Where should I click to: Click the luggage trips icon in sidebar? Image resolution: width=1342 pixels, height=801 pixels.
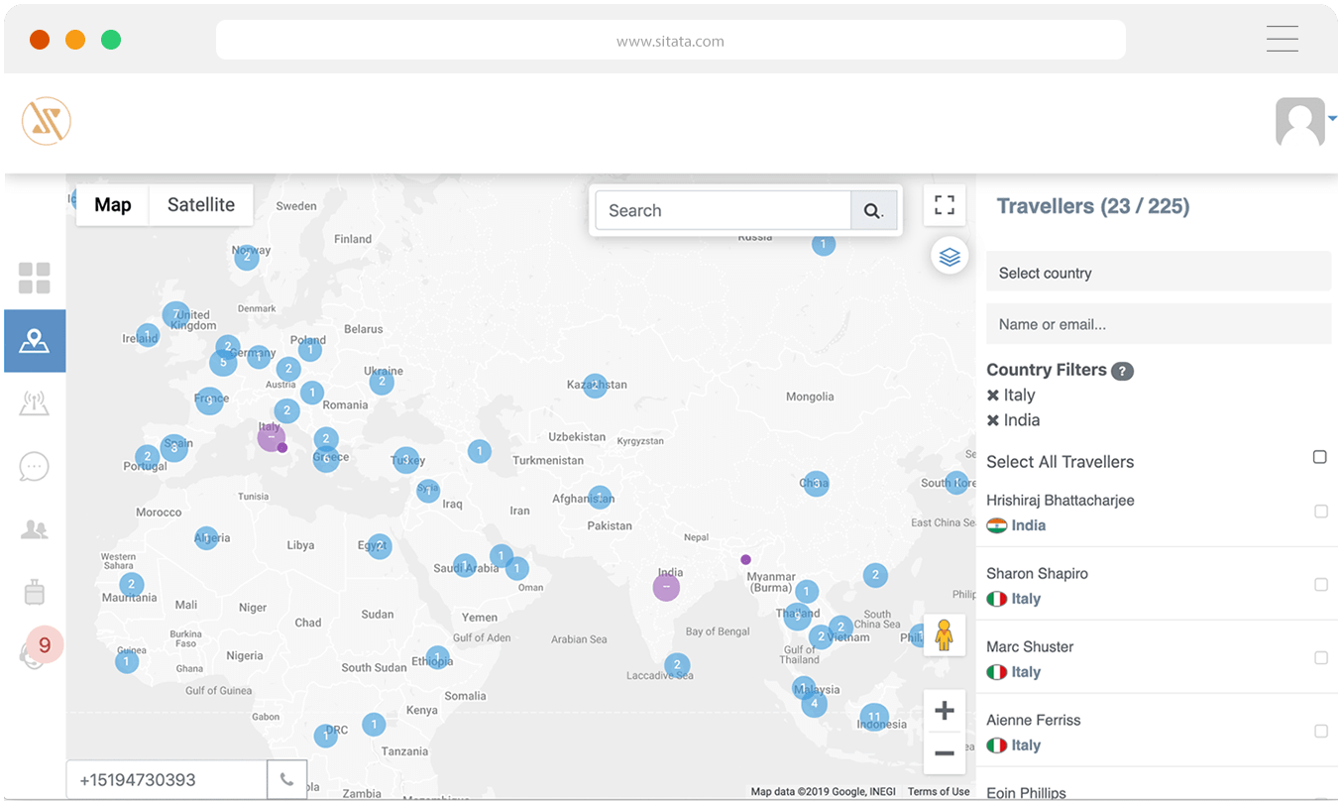click(34, 593)
